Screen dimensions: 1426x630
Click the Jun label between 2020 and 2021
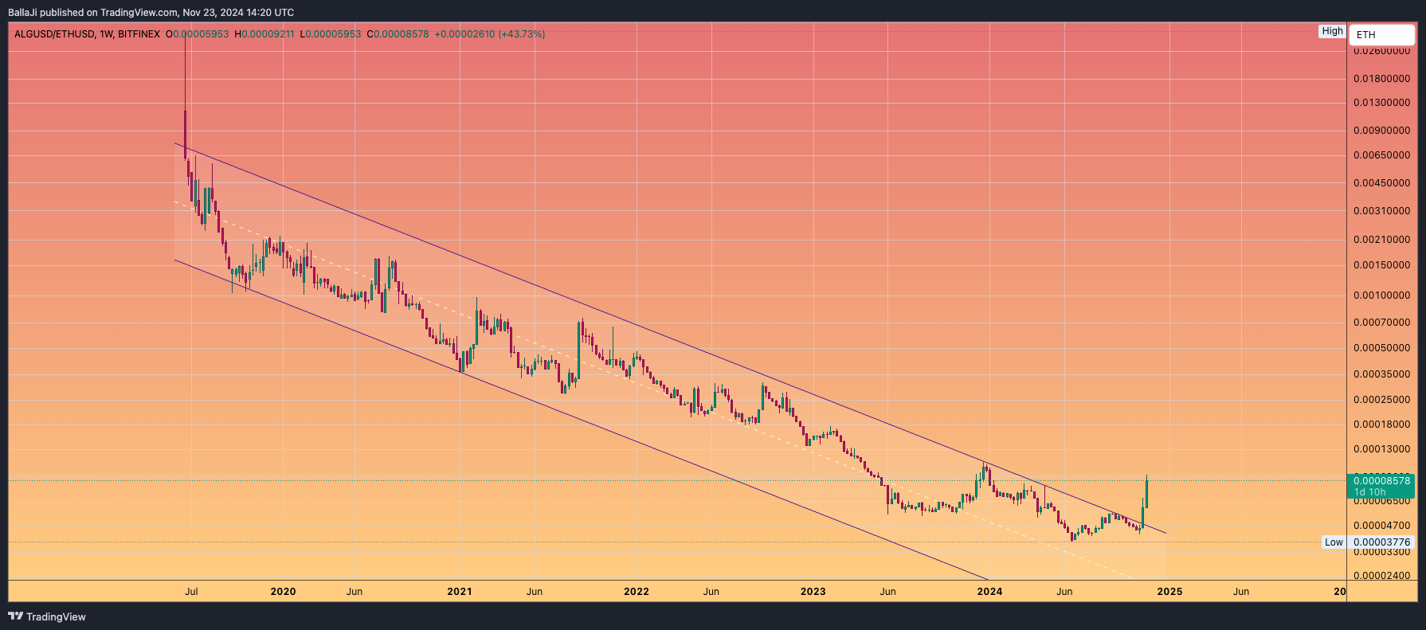[x=355, y=592]
